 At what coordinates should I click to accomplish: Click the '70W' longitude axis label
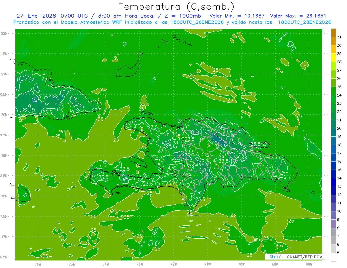point(241,264)
